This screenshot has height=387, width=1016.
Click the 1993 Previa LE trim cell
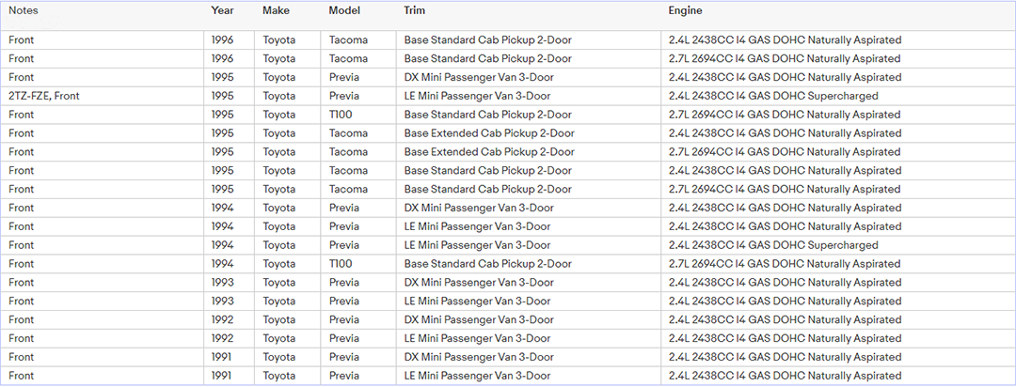pos(477,301)
